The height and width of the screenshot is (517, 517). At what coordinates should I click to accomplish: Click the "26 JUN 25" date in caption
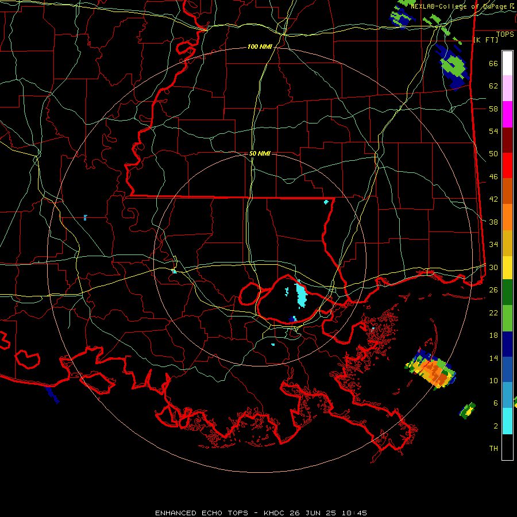click(x=313, y=513)
